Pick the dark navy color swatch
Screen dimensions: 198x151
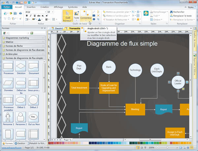(x=90, y=143)
